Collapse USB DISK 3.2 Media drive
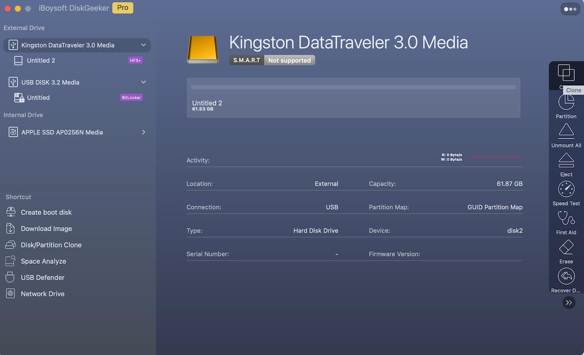Screen dimensions: 584x355 coord(143,82)
